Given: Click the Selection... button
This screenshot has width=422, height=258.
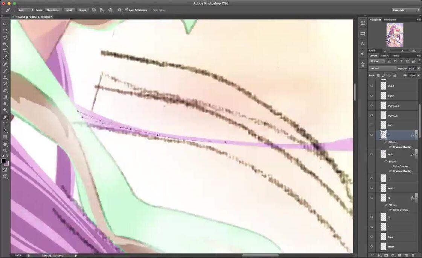Looking at the screenshot, I should point(53,10).
